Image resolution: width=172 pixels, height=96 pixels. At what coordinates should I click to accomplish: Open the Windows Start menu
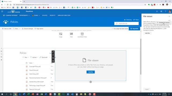[x=2, y=94]
